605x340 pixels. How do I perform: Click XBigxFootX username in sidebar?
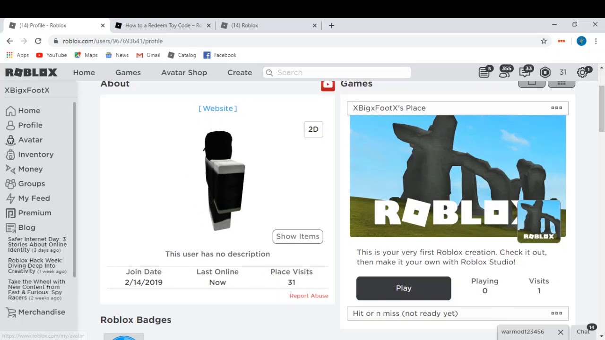click(27, 90)
